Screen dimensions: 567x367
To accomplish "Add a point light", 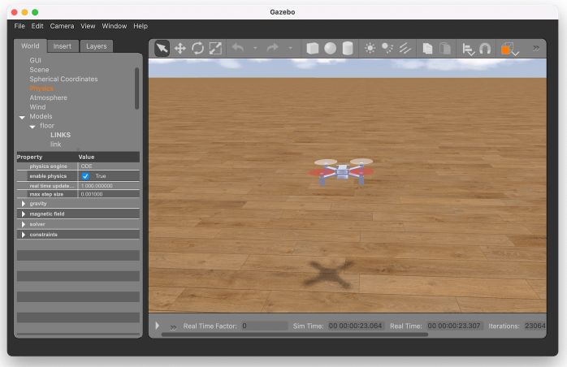I will tap(370, 48).
